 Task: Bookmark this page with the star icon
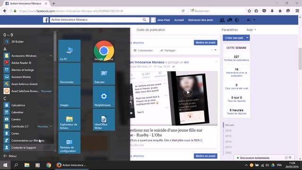tap(249, 11)
